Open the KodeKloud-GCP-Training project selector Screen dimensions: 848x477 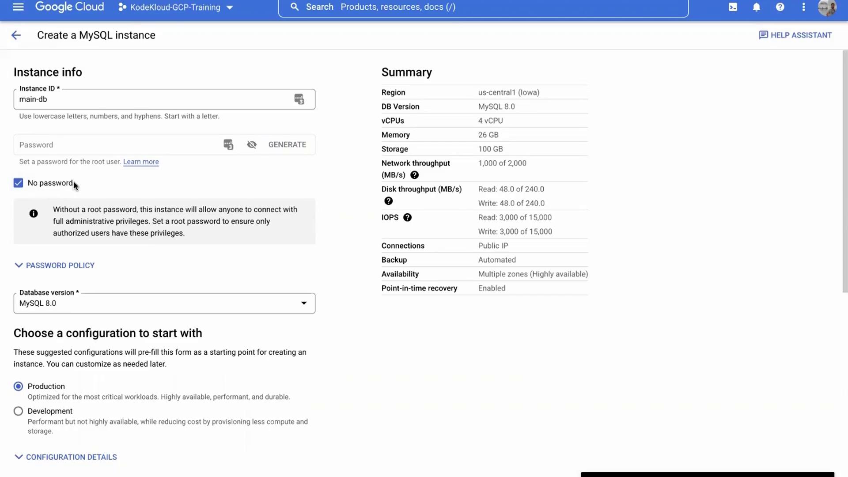pyautogui.click(x=175, y=8)
